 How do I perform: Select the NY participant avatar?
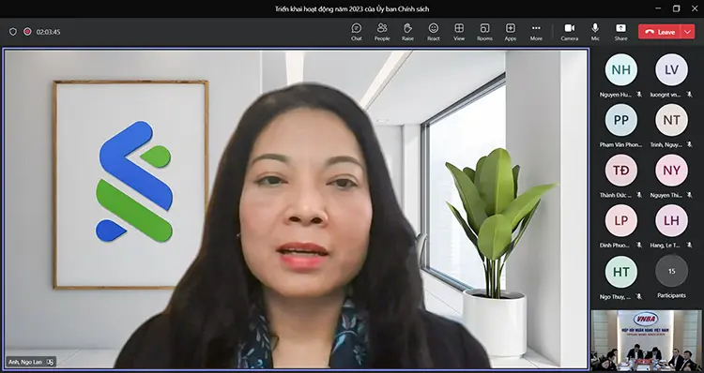[x=671, y=170]
